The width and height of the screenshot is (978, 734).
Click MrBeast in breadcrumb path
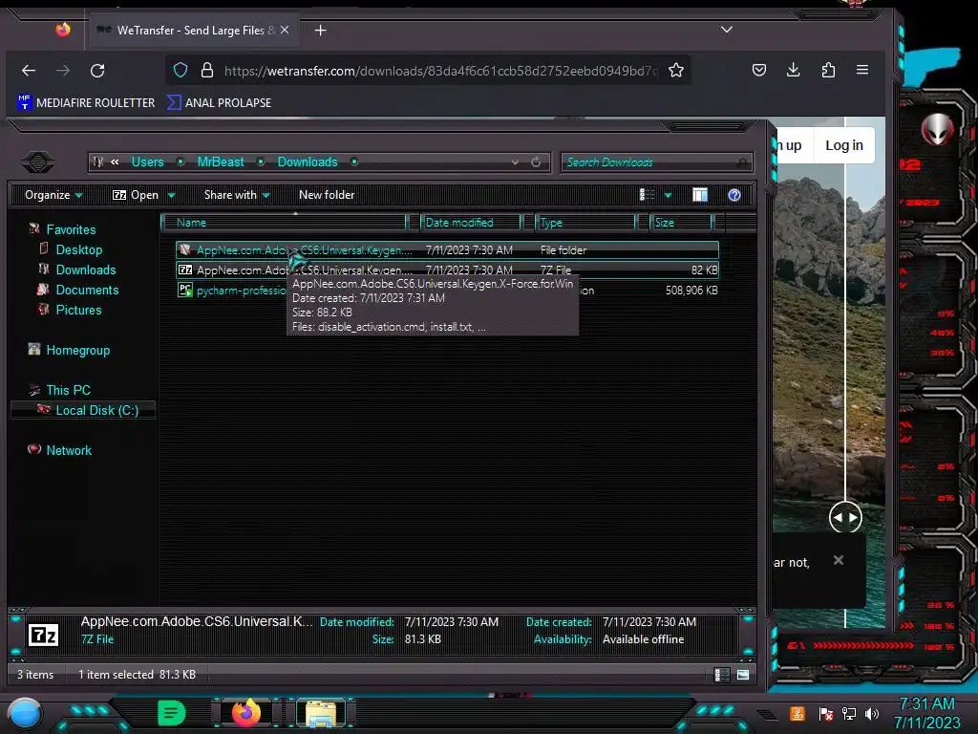pyautogui.click(x=221, y=162)
